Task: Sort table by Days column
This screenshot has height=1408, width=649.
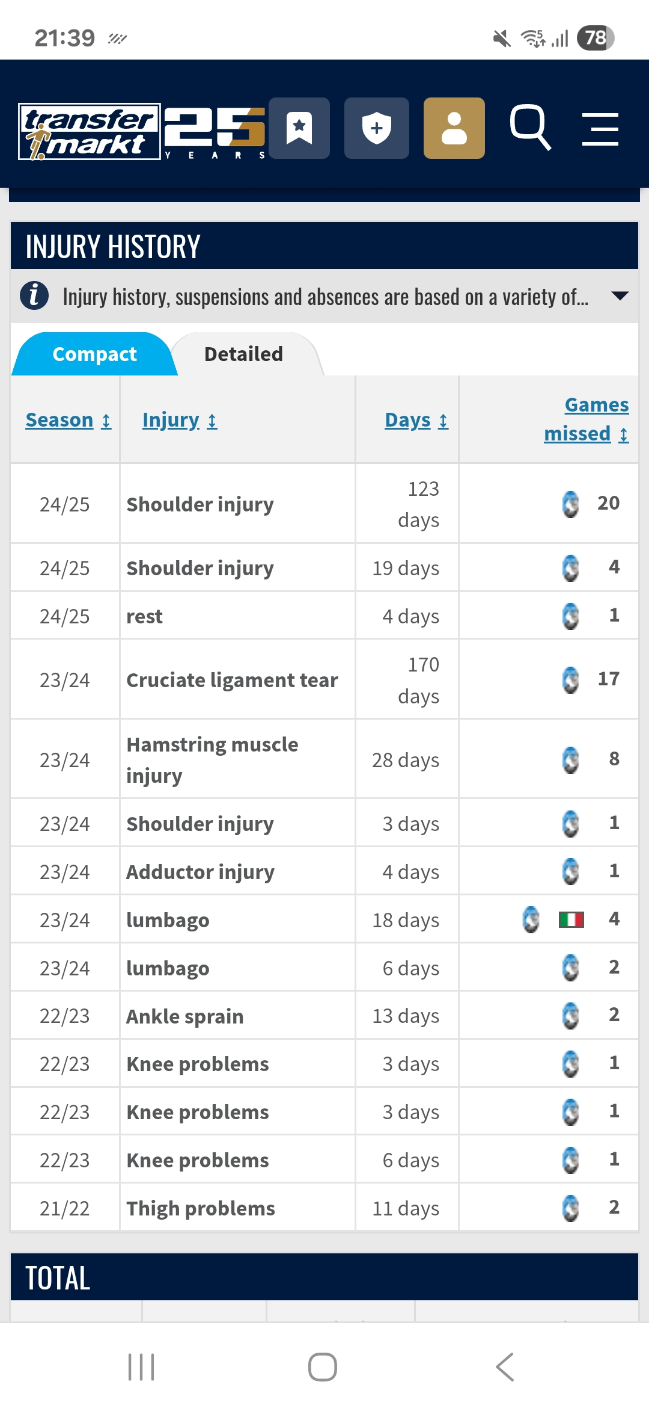Action: point(416,420)
